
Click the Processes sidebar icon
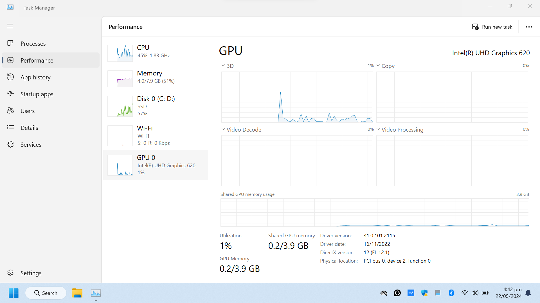coord(10,43)
